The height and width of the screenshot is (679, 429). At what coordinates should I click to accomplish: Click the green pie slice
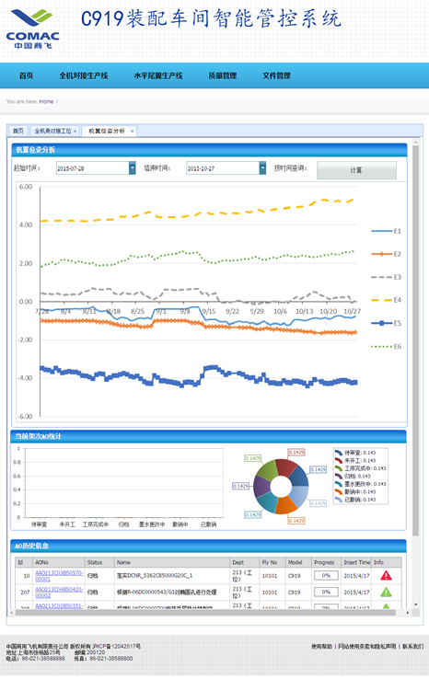coord(268,470)
